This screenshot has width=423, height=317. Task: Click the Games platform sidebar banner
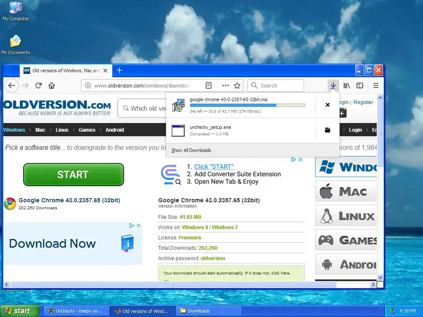tap(346, 240)
